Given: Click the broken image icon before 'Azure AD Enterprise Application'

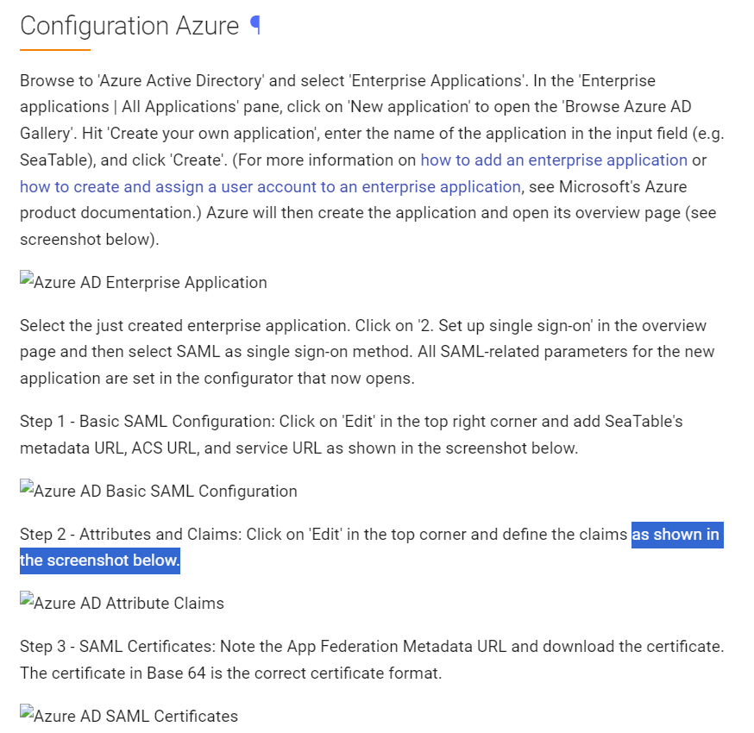Looking at the screenshot, I should tap(27, 279).
